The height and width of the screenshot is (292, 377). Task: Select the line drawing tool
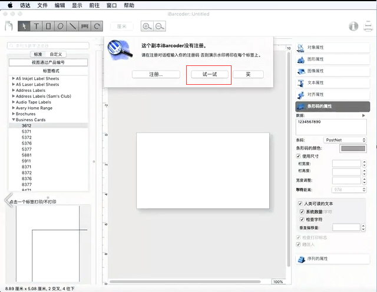pos(72,26)
